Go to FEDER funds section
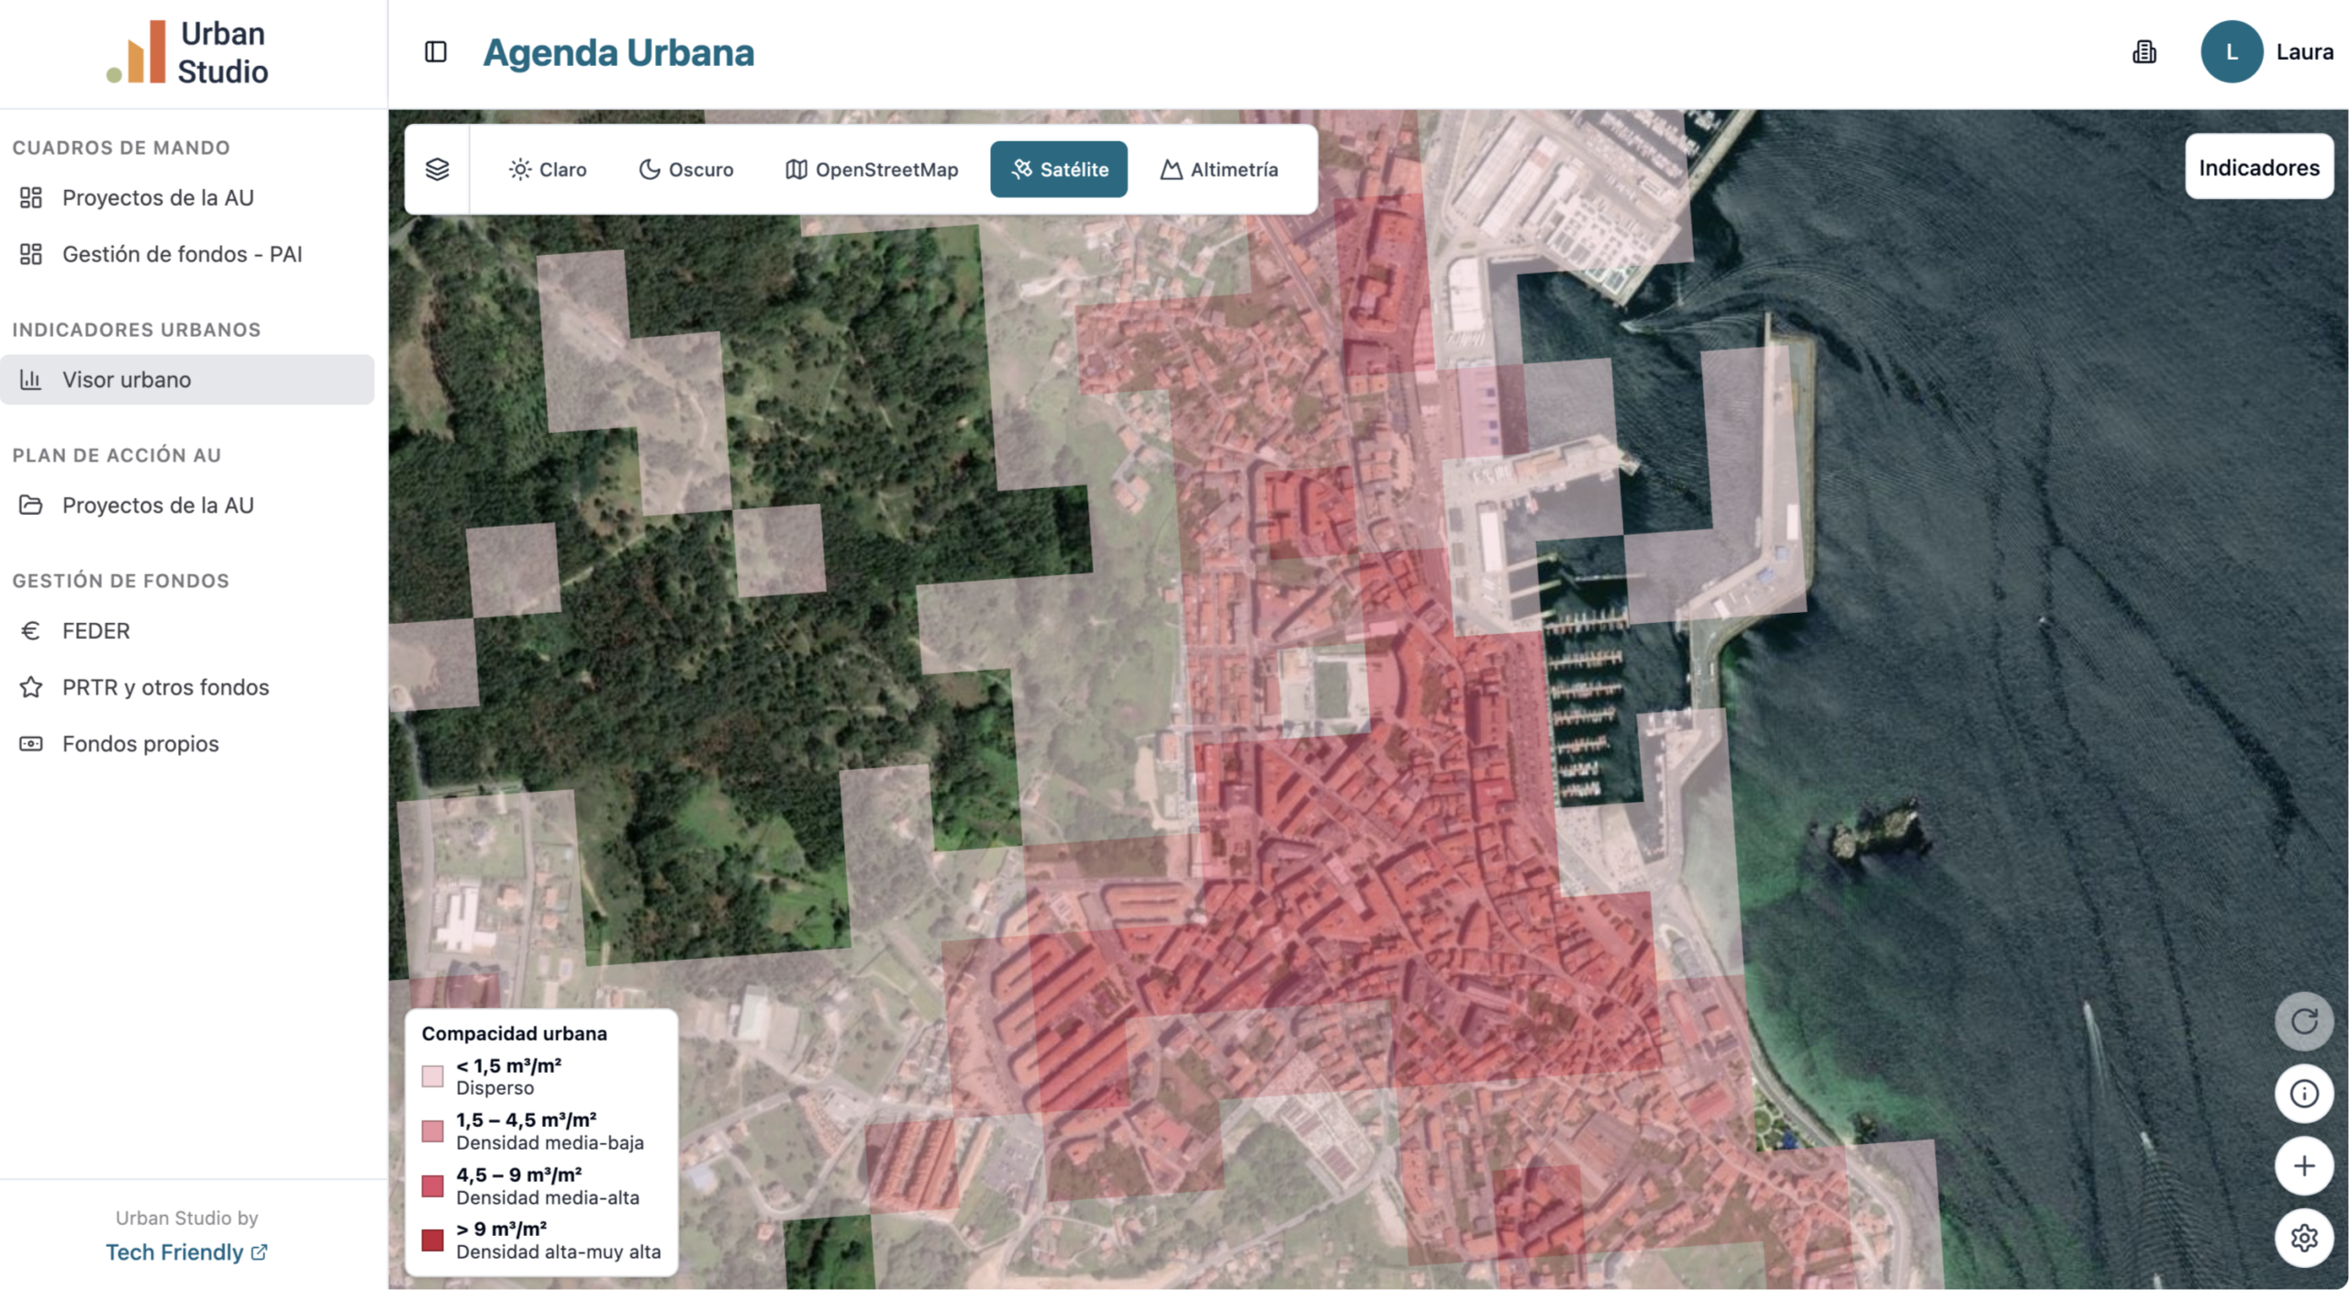The height and width of the screenshot is (1290, 2349). tap(95, 631)
